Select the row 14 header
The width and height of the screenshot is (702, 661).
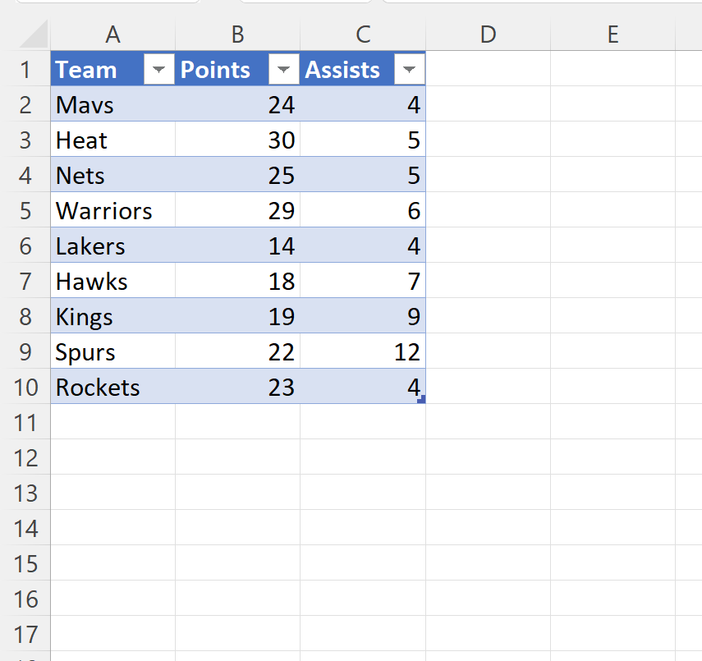25,529
